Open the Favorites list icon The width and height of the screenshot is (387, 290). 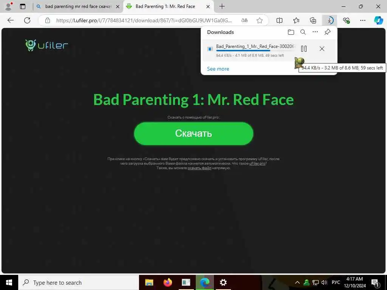[296, 20]
